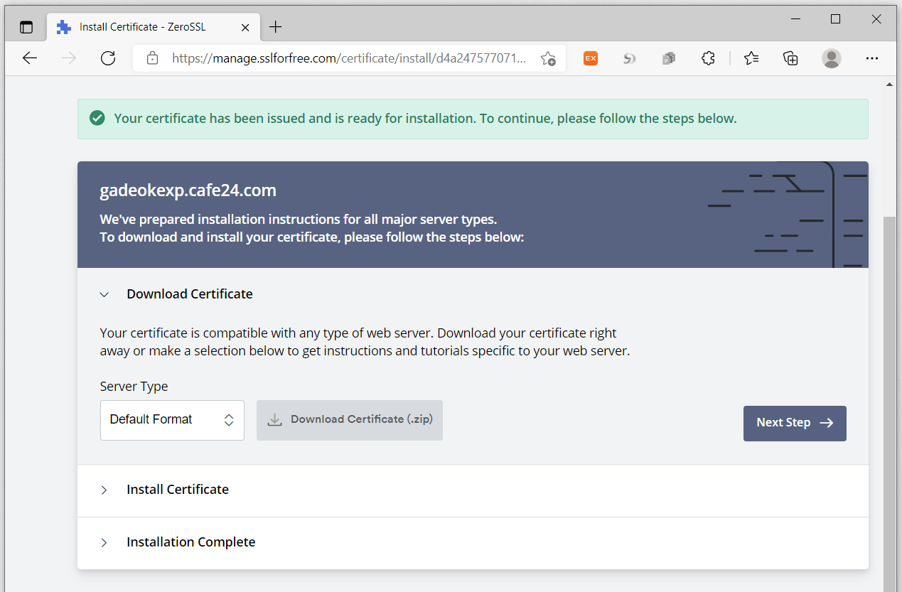Go back with the browser back arrow
This screenshot has width=902, height=592.
click(x=30, y=58)
